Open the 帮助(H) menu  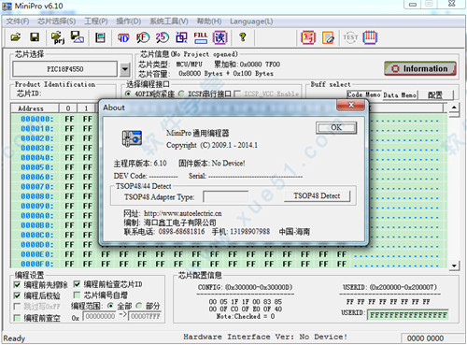(209, 22)
